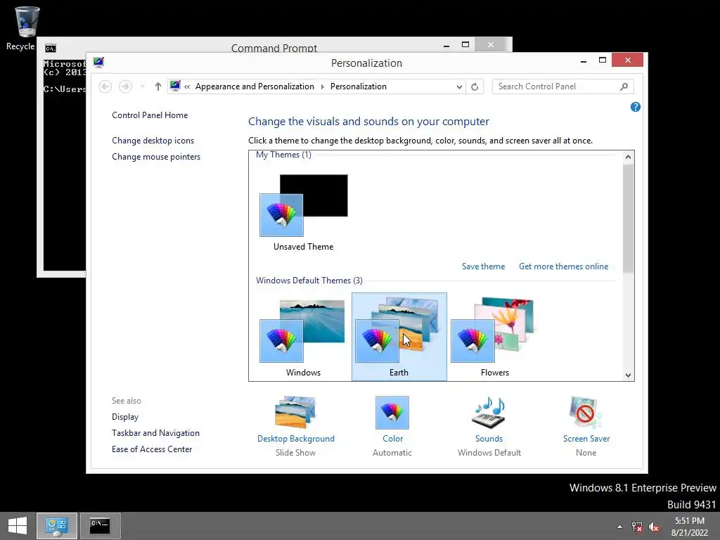The image size is (720, 540).
Task: Click the search magnifier icon
Action: [624, 86]
